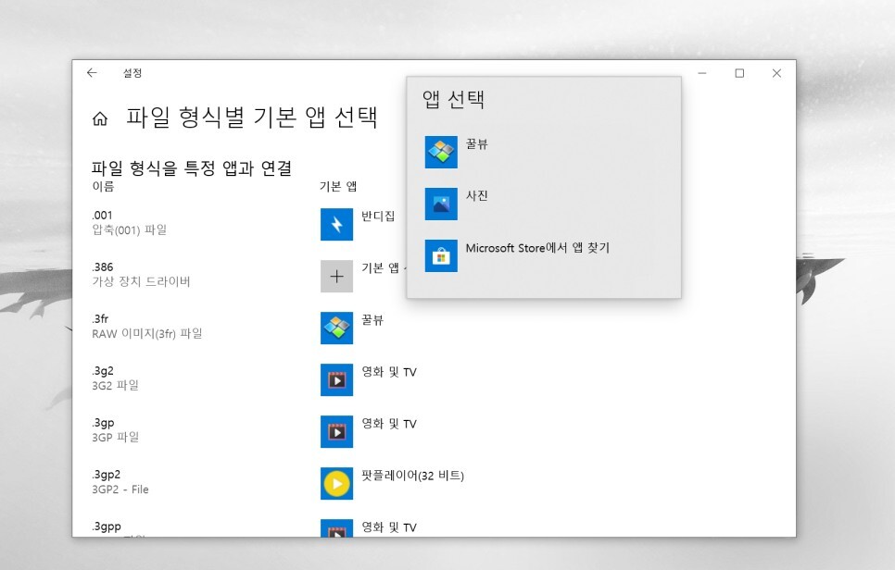Screen dimensions: 895x570
Task: Click 반디집 default app label
Action: point(378,216)
